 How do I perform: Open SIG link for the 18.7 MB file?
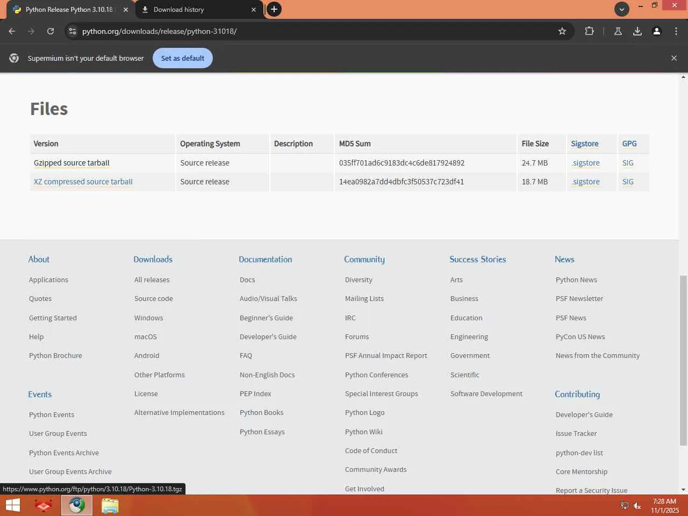tap(628, 182)
